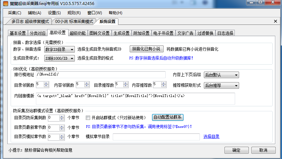Image resolution: width=282 pixels, height=159 pixels.
Task: Increase 内容邻居数 with up arrow
Action: pyautogui.click(x=87, y=83)
